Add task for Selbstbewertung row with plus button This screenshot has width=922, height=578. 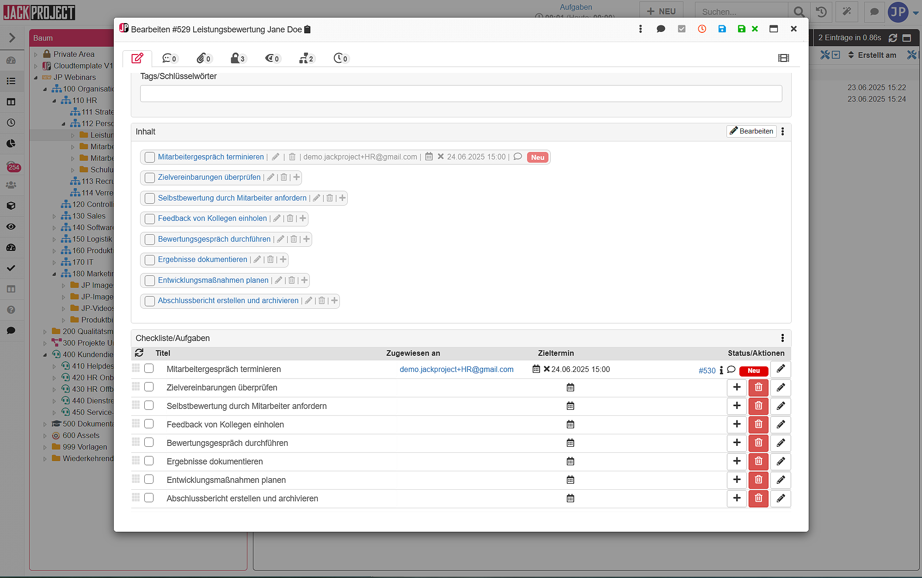point(737,406)
